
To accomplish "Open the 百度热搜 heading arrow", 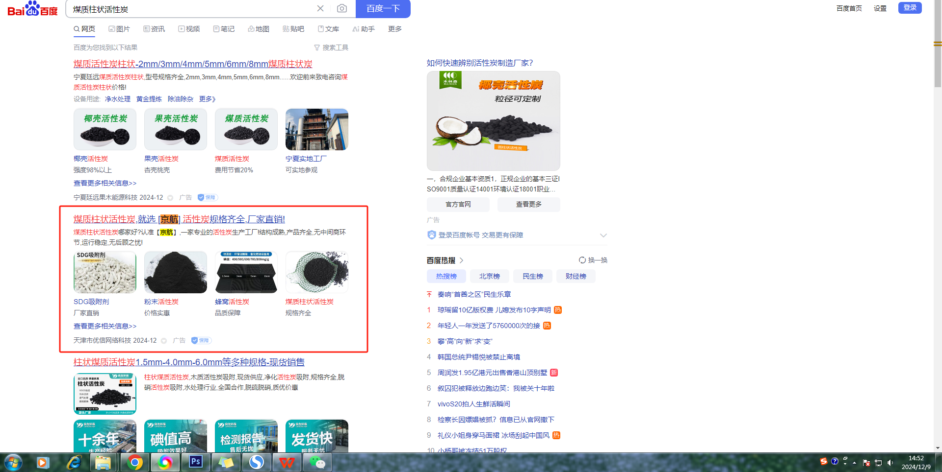I will click(462, 260).
